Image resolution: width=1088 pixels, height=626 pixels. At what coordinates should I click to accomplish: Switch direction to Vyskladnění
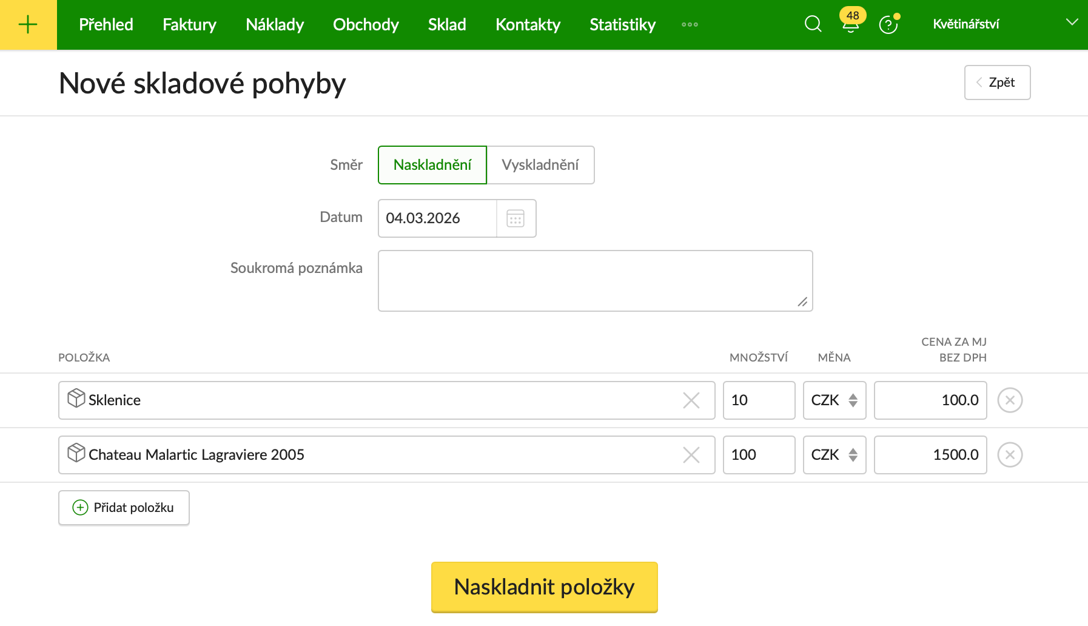540,165
